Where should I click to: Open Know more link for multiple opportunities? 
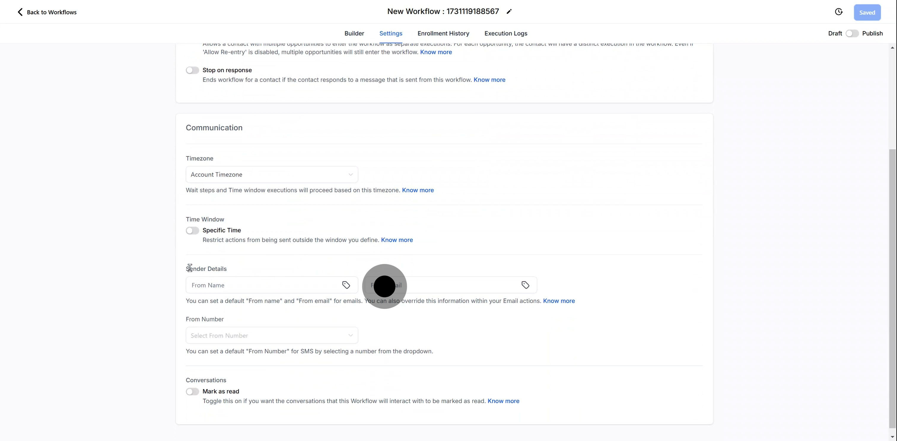tap(436, 52)
